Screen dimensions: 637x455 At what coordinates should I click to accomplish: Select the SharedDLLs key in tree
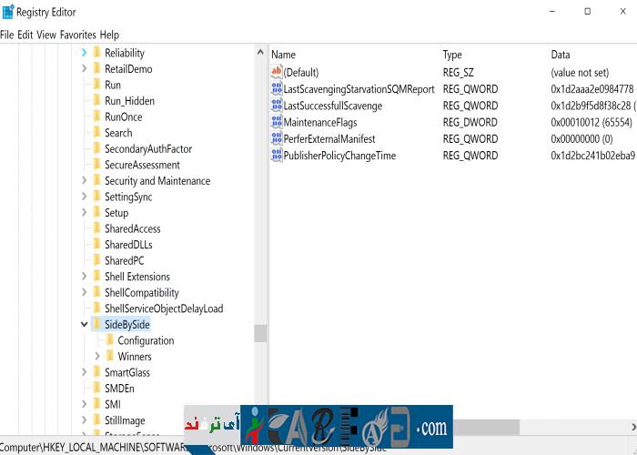coord(128,245)
